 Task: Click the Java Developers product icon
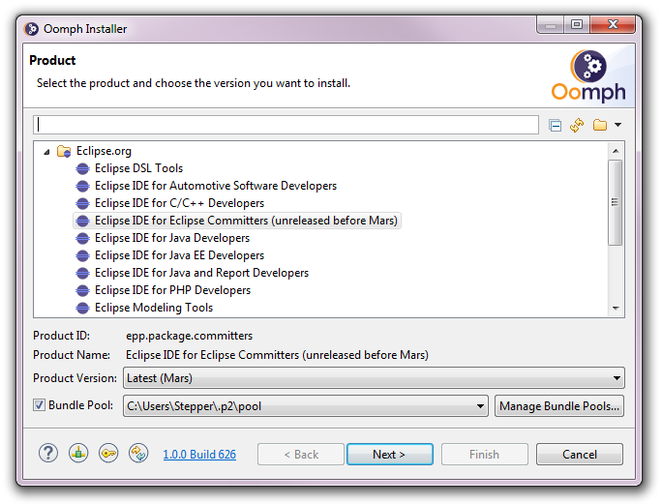point(83,239)
